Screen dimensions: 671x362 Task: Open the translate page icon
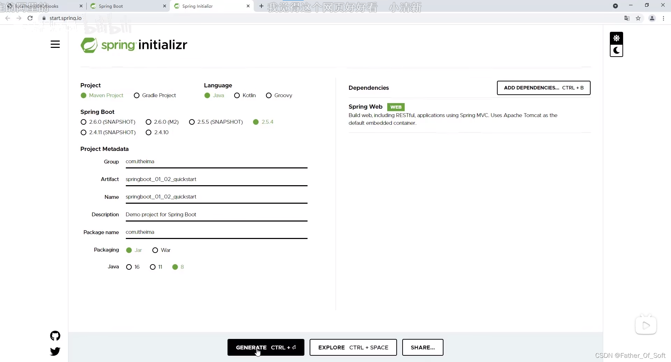[x=627, y=18]
